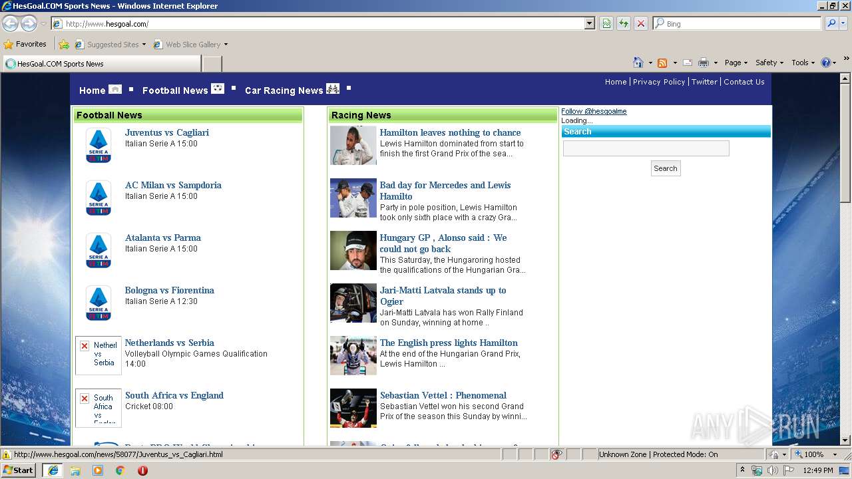Click the site Search button
This screenshot has height=479, width=852.
click(666, 168)
